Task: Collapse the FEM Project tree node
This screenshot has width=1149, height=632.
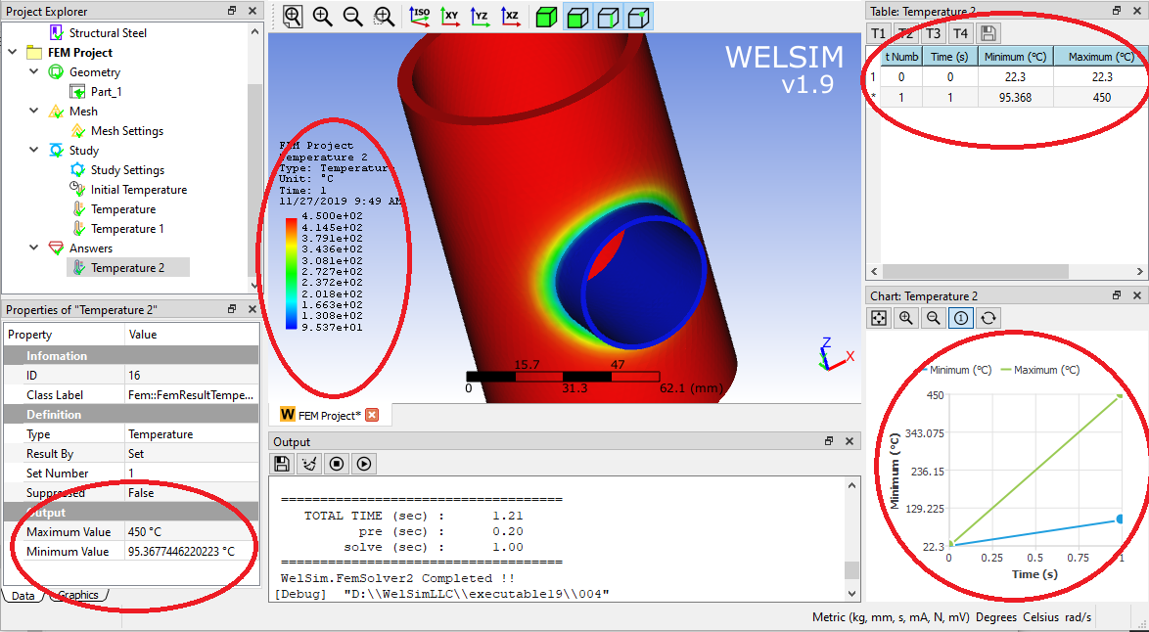Action: click(x=13, y=52)
